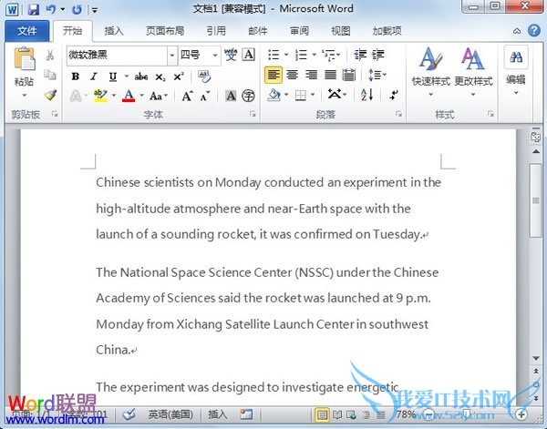Show paragraph marks icon
Image resolution: width=547 pixels, height=429 pixels.
point(394,95)
